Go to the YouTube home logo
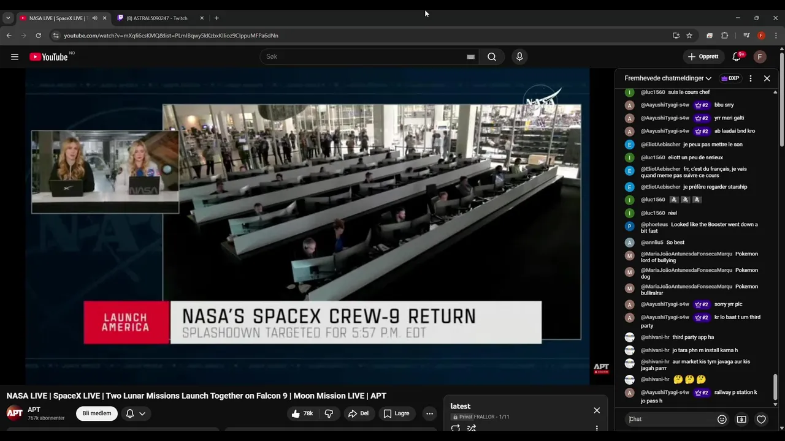Image resolution: width=785 pixels, height=441 pixels. tap(48, 57)
